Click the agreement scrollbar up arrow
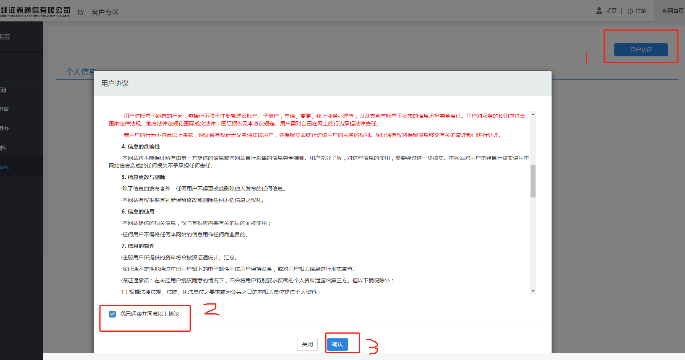Viewport: 685px width, 360px height. point(533,114)
